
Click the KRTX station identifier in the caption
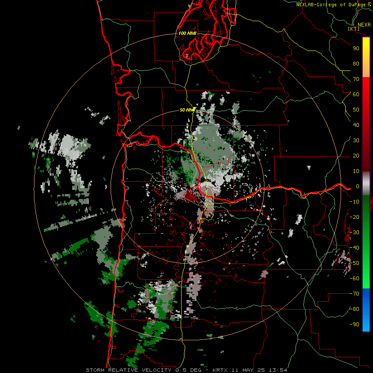pos(220,370)
